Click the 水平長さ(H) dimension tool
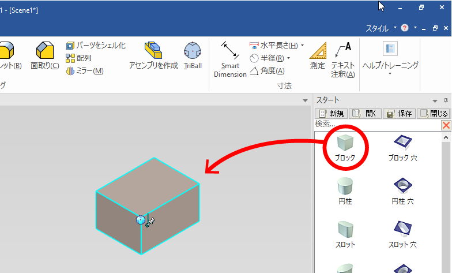This screenshot has height=273, width=452. (x=274, y=45)
